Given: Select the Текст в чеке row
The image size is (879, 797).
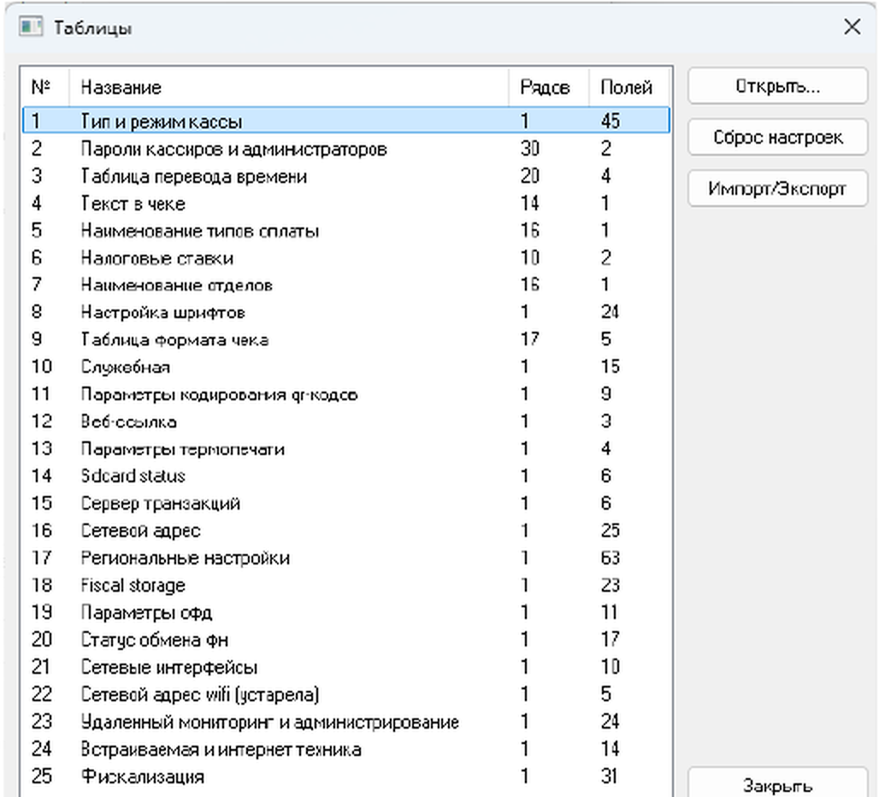Looking at the screenshot, I should click(x=346, y=203).
